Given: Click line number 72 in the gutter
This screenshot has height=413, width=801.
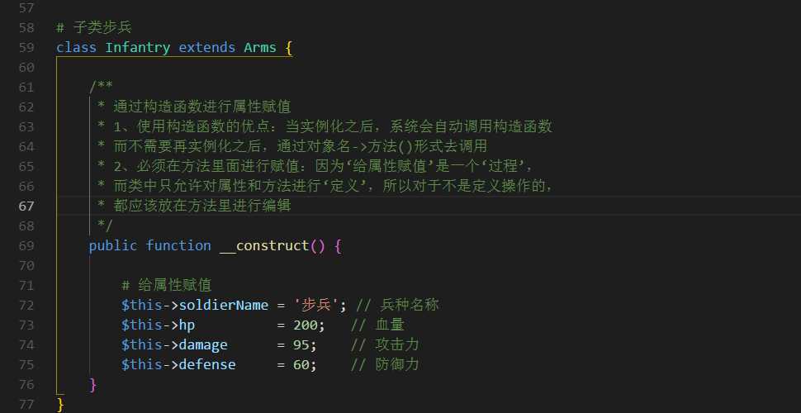Looking at the screenshot, I should (26, 305).
